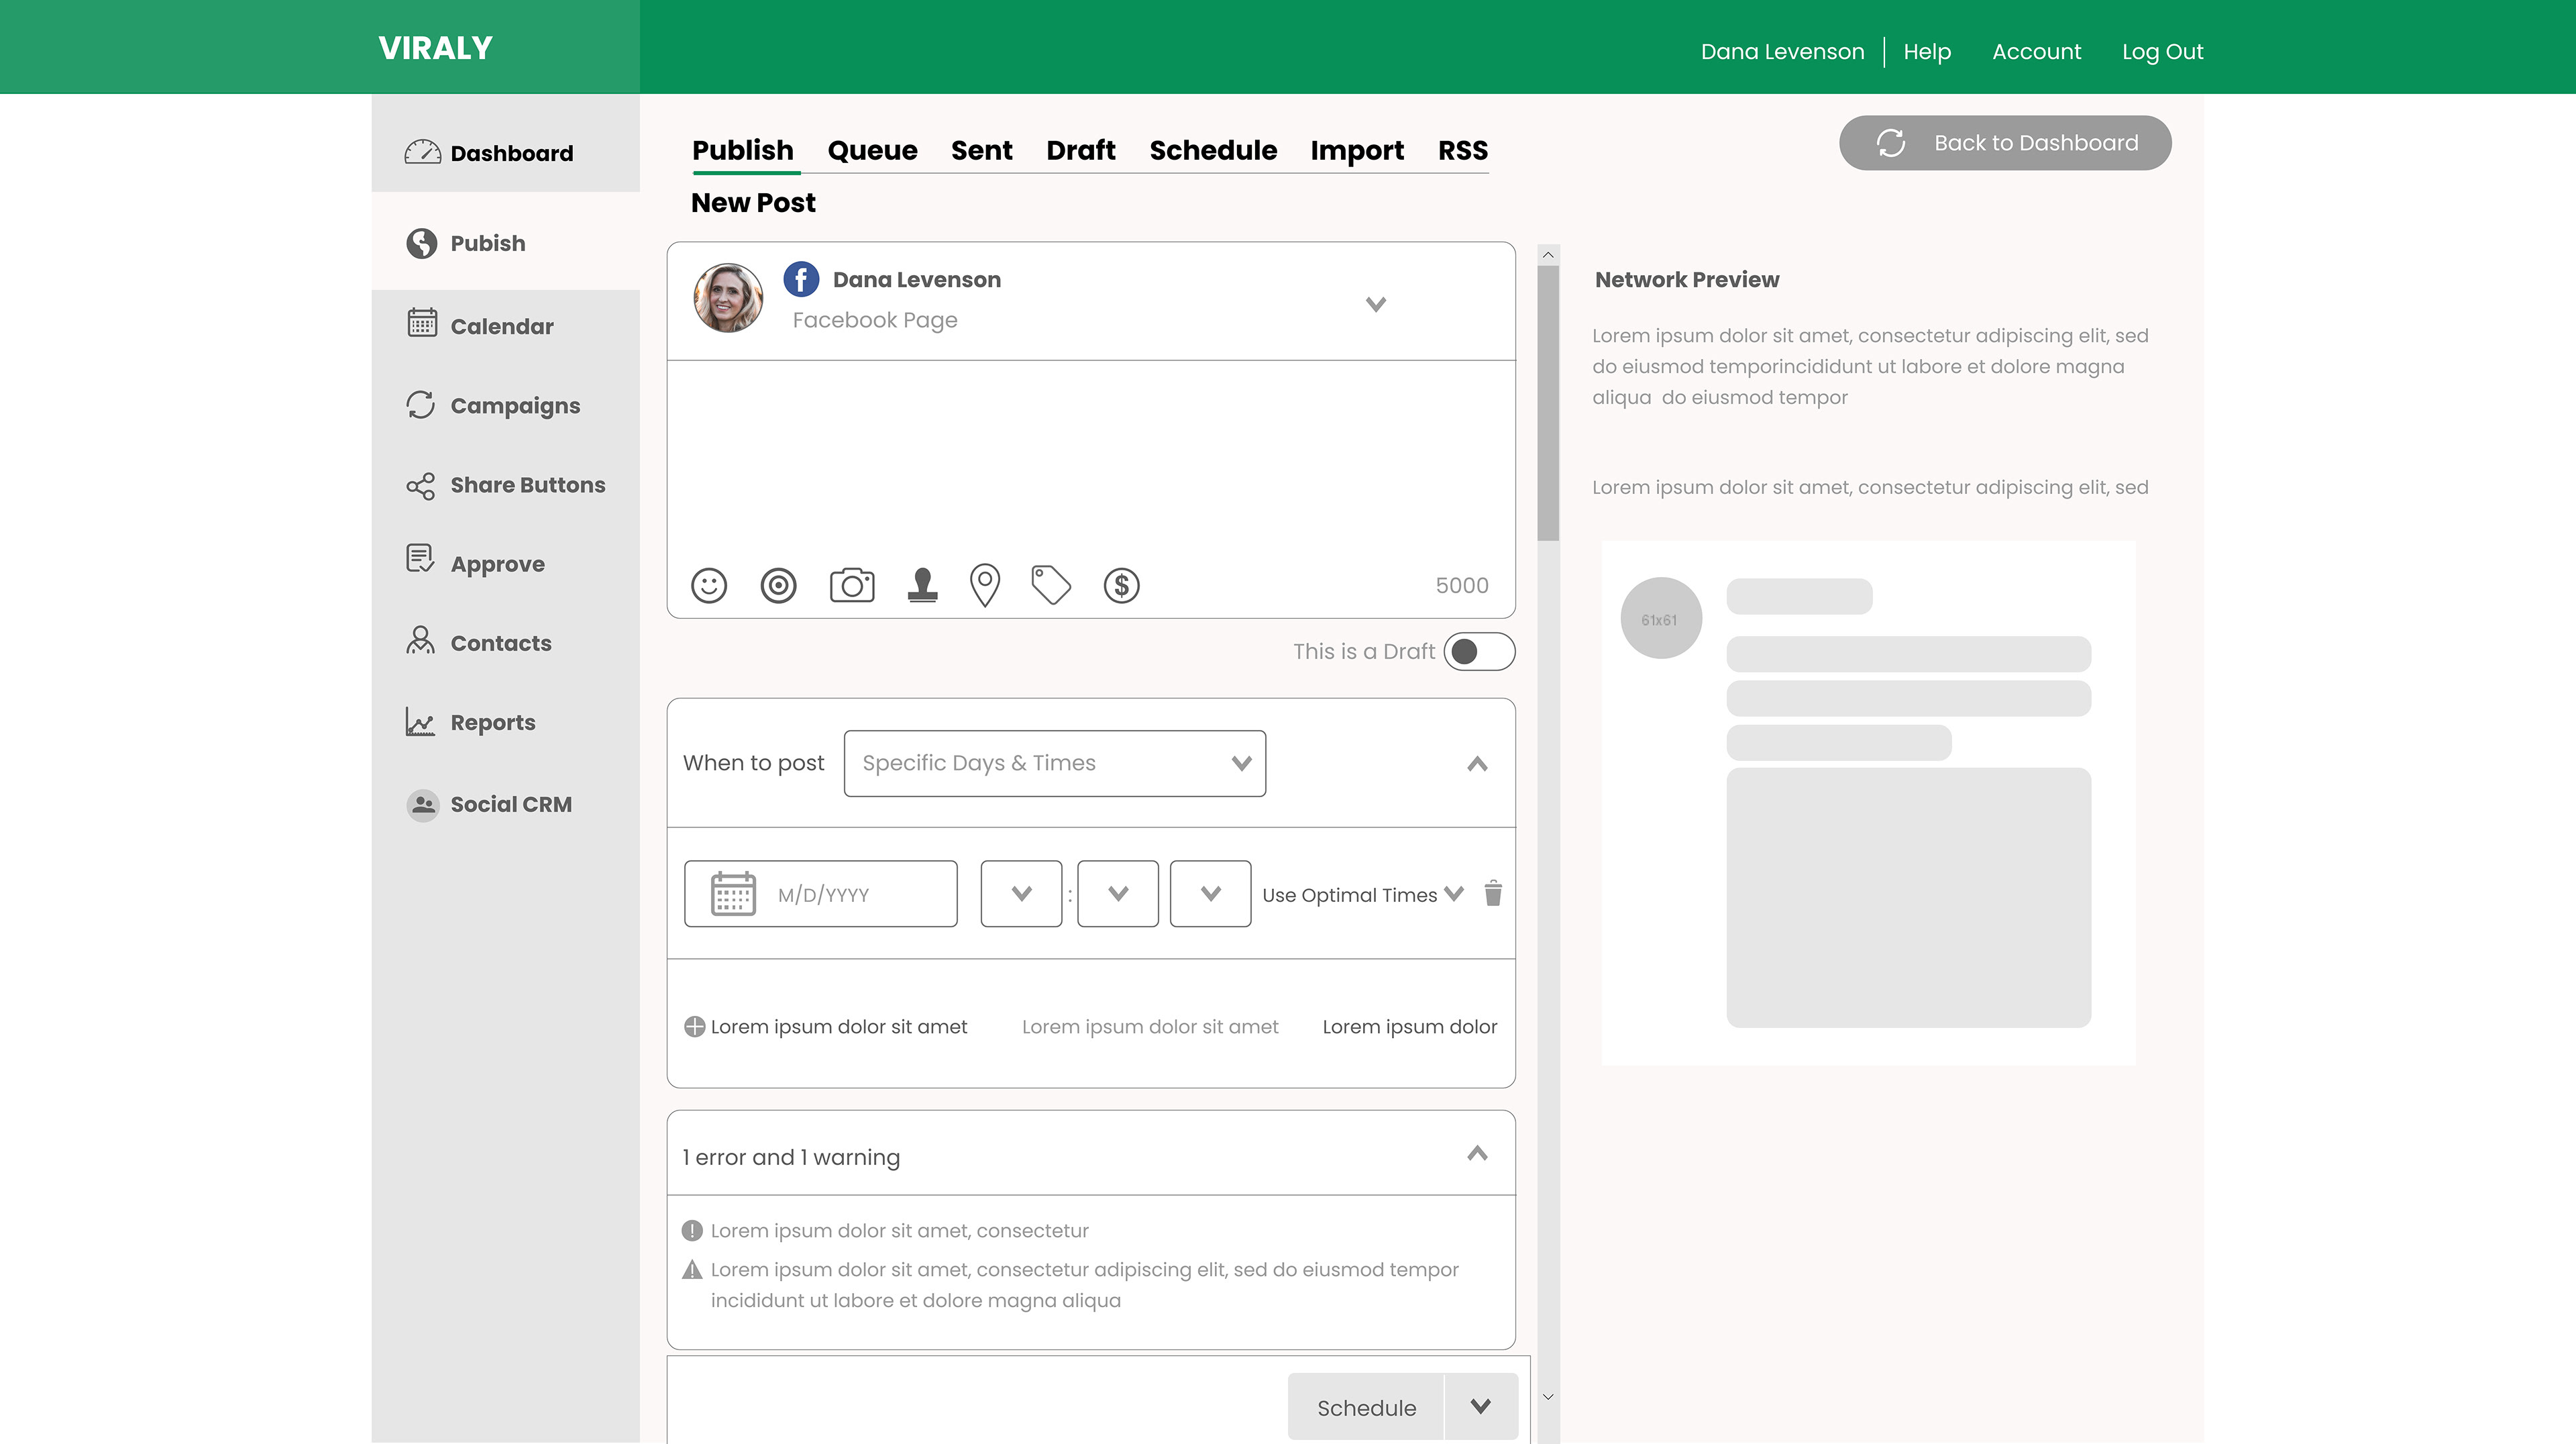2576x1444 pixels.
Task: Click the rightmost Lorem ipsum dolor text
Action: [1410, 1027]
